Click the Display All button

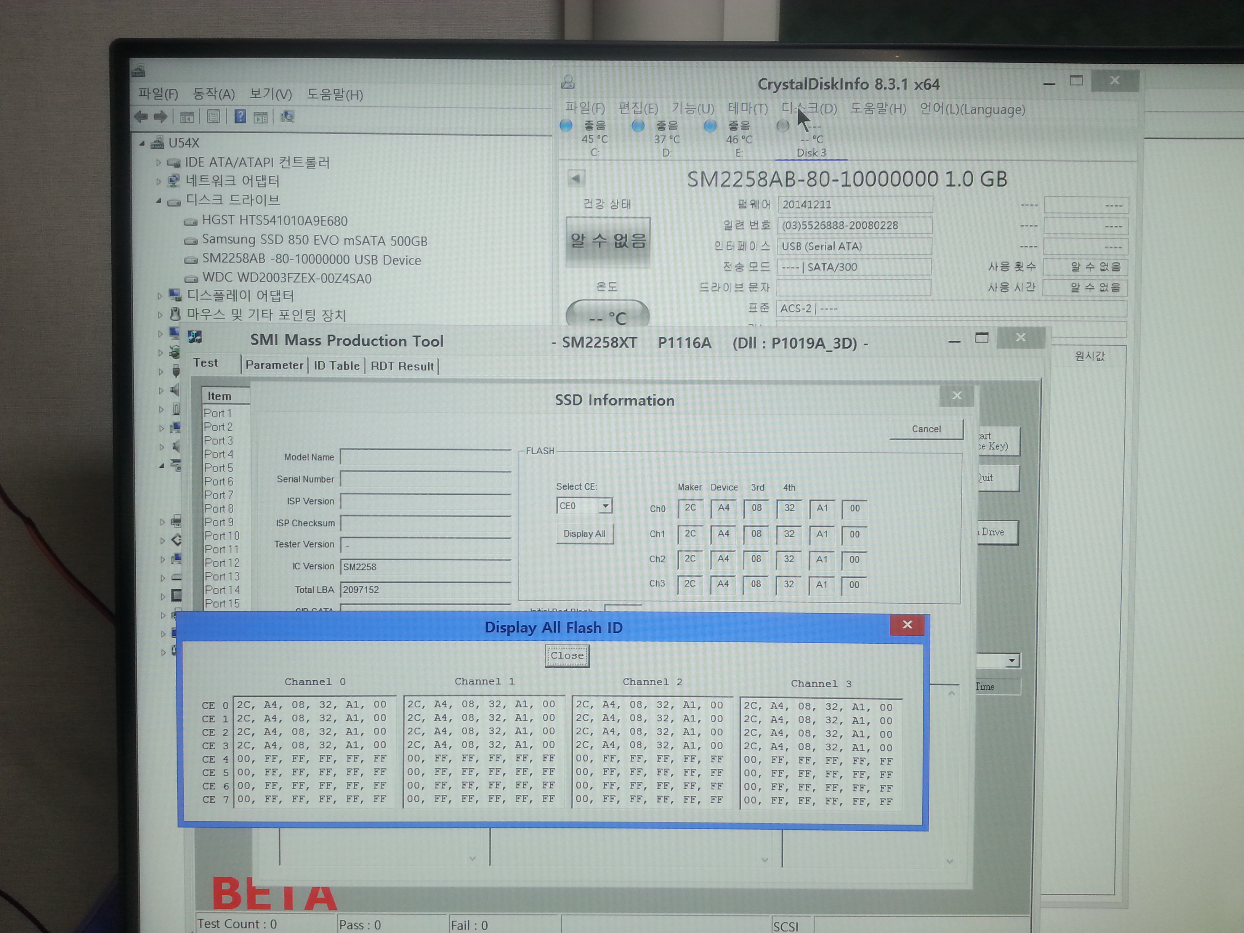tap(584, 534)
